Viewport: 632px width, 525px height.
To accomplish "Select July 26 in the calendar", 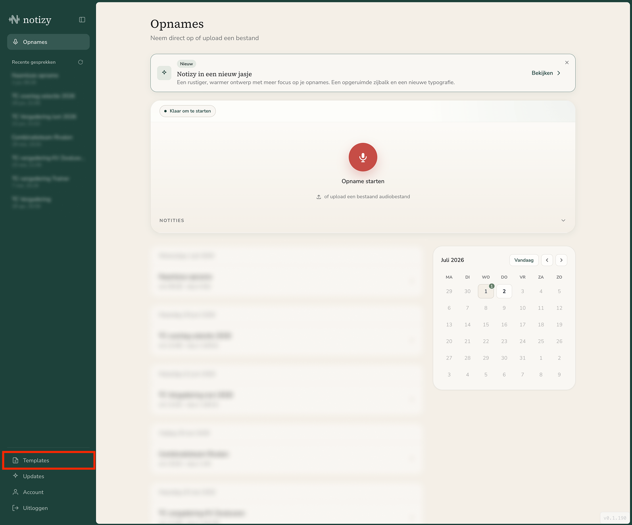I will (559, 341).
